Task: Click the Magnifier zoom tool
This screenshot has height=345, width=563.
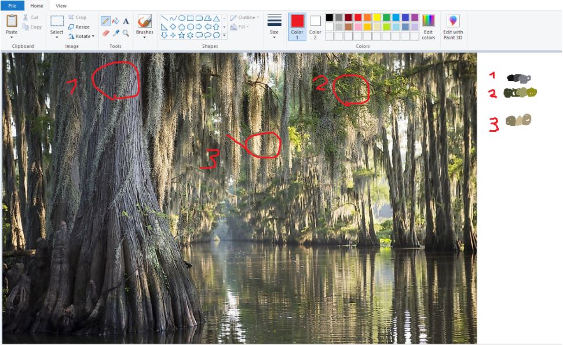Action: click(126, 33)
